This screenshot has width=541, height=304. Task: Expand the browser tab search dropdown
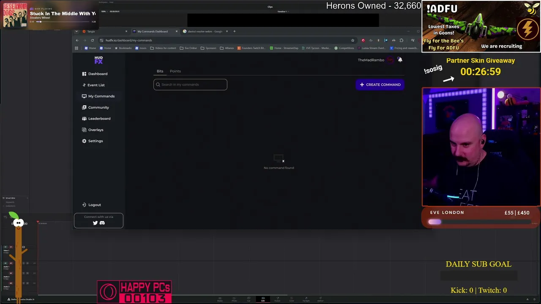pyautogui.click(x=77, y=31)
